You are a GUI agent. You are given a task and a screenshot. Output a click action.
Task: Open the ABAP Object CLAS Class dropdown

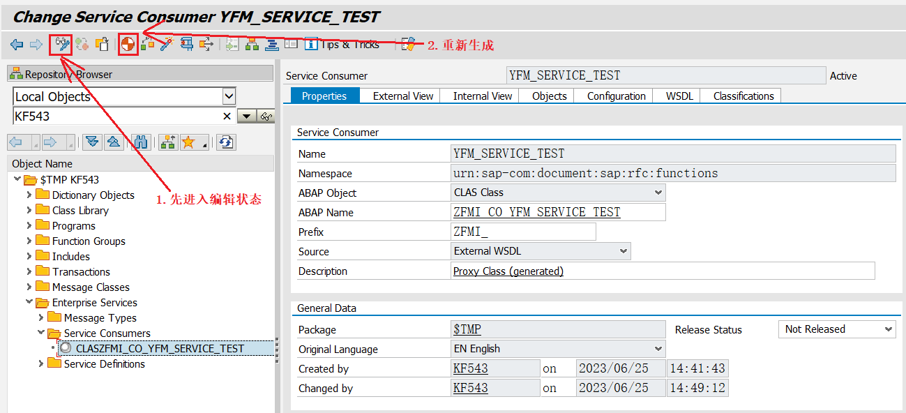[658, 193]
